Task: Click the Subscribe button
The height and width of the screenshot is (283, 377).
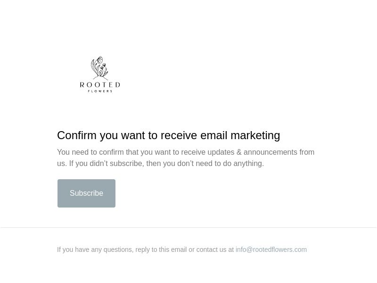Action: (86, 193)
